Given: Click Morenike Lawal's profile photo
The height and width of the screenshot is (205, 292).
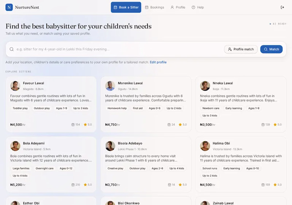Looking at the screenshot, I should (110, 86).
